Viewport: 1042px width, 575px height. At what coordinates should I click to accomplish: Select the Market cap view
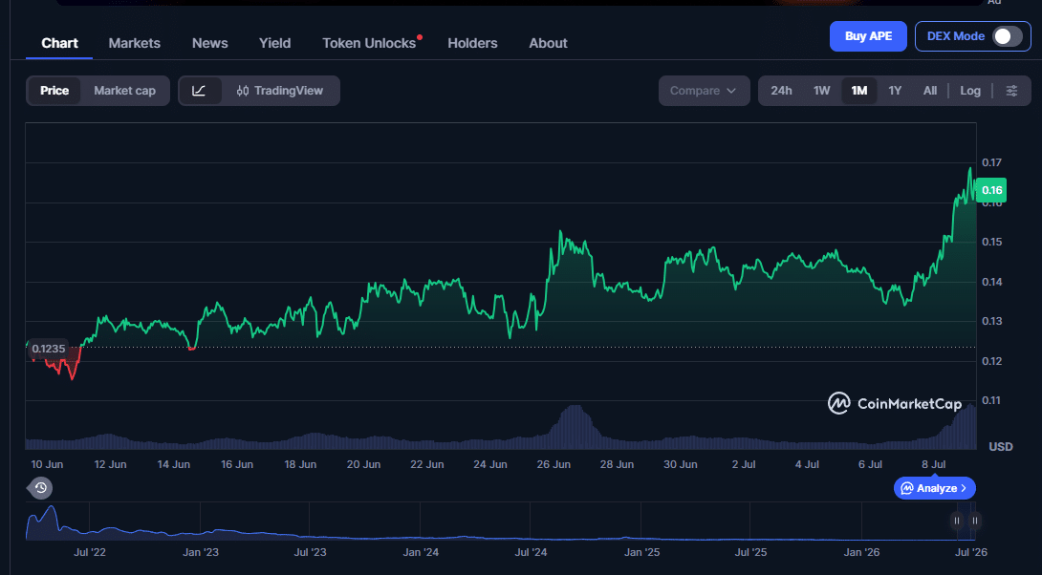pyautogui.click(x=125, y=91)
